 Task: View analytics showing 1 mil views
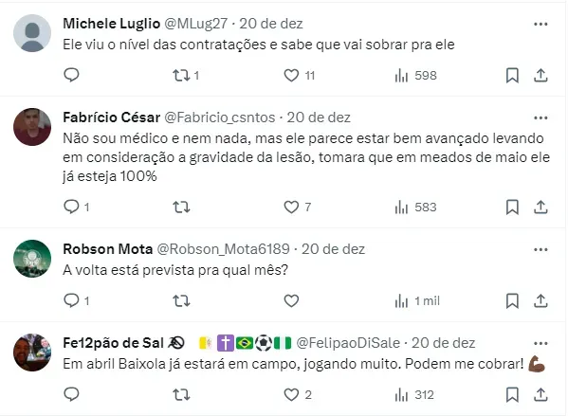(x=417, y=301)
